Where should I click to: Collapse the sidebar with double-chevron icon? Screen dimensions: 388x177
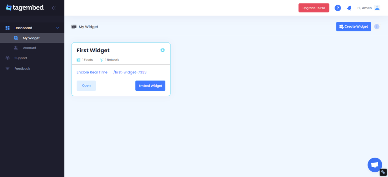(53, 8)
